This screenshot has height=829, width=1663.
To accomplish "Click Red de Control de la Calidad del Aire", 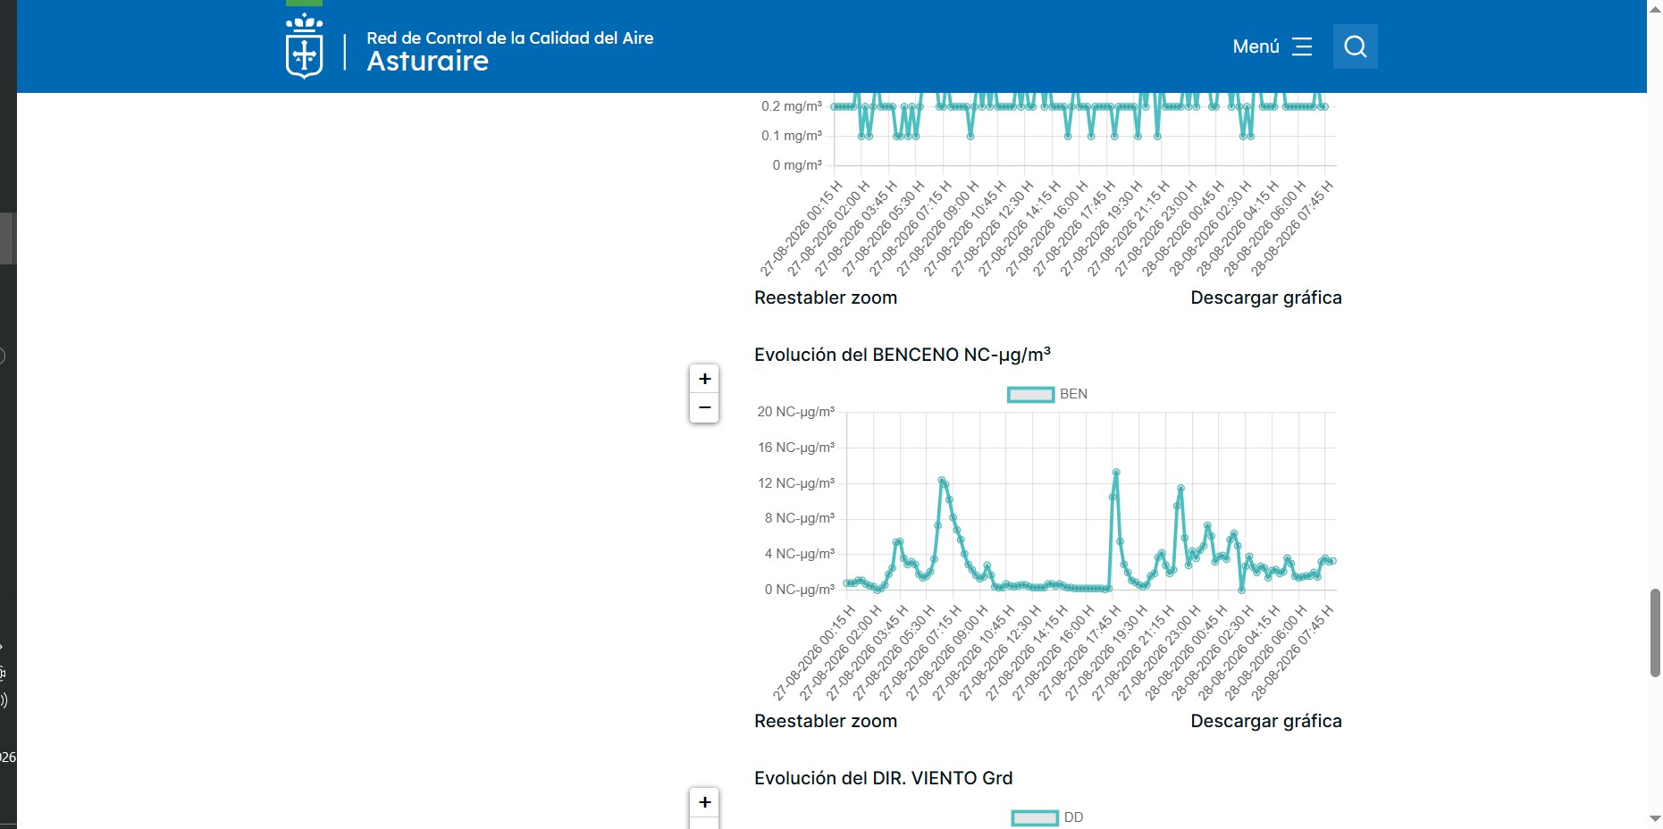I will coord(509,38).
